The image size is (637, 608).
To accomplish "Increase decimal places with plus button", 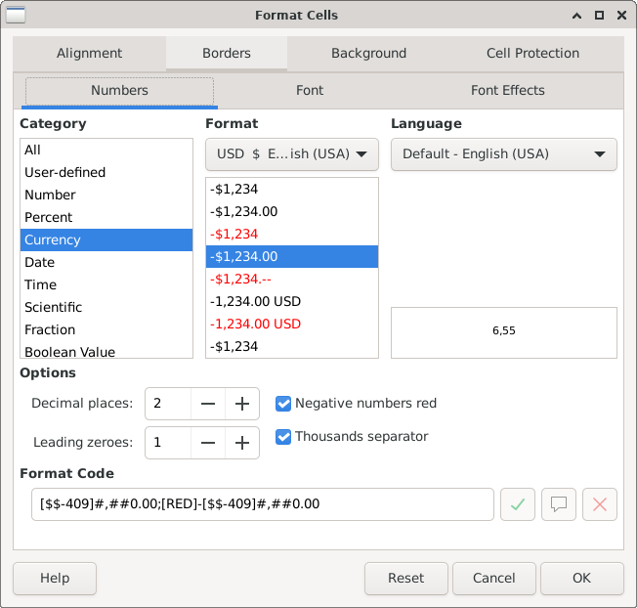I will click(242, 404).
